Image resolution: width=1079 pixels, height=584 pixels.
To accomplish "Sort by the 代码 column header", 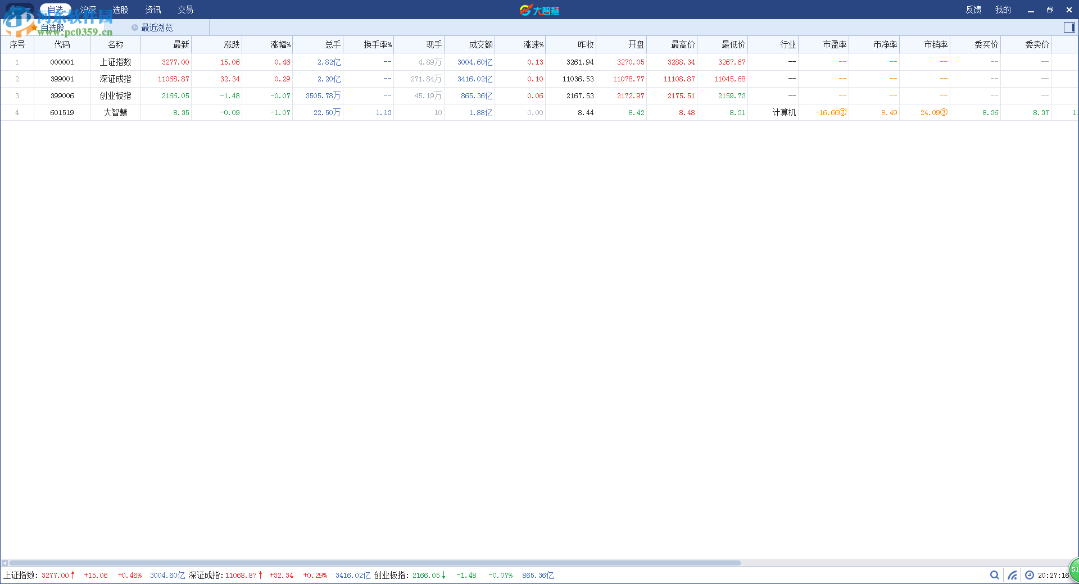I will [x=62, y=44].
